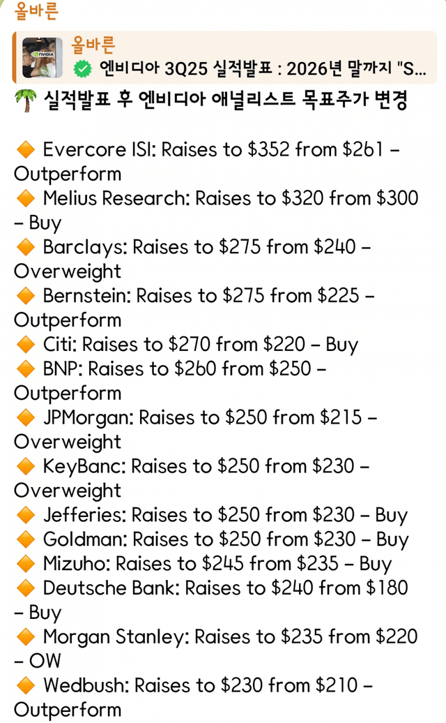
Task: Open the sender name 올바른 at the top
Action: [36, 12]
